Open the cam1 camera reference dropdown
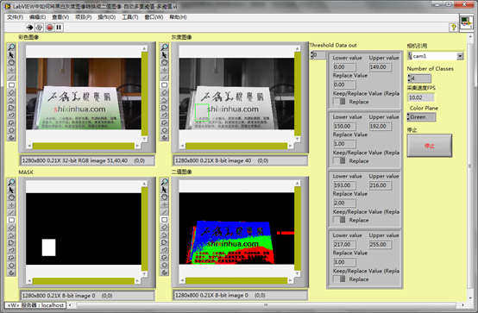 click(x=460, y=56)
